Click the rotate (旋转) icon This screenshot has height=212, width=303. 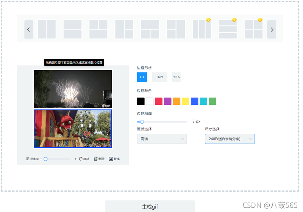(81, 159)
